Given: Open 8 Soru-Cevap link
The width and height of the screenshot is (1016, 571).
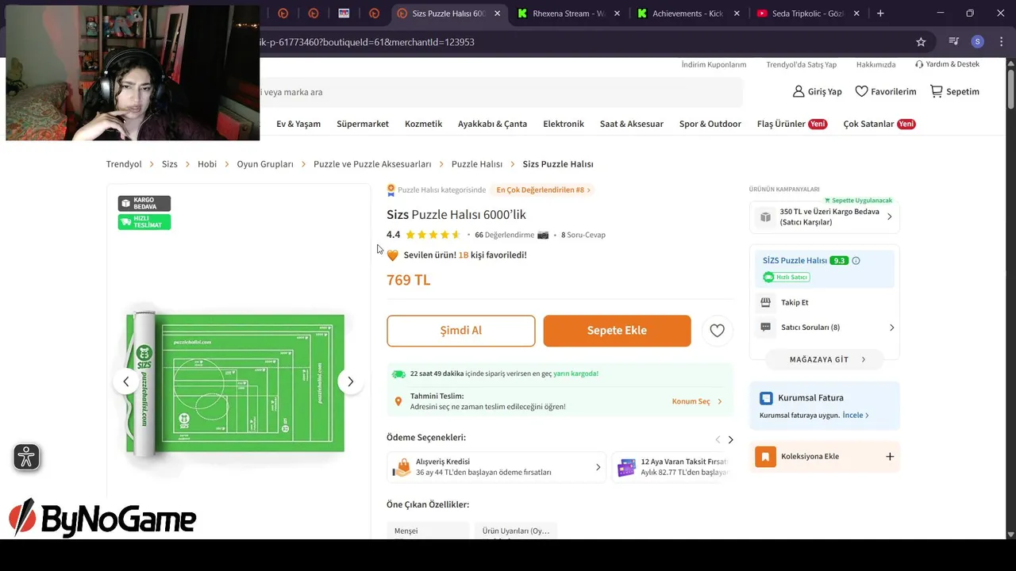Looking at the screenshot, I should coord(583,235).
